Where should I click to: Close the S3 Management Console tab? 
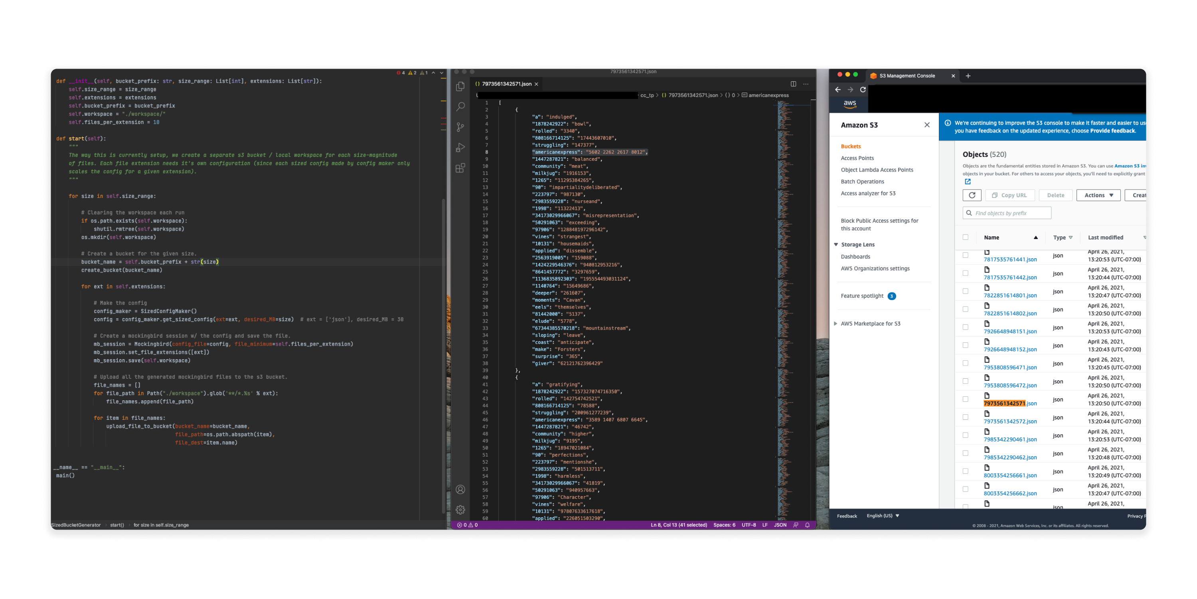(x=953, y=76)
